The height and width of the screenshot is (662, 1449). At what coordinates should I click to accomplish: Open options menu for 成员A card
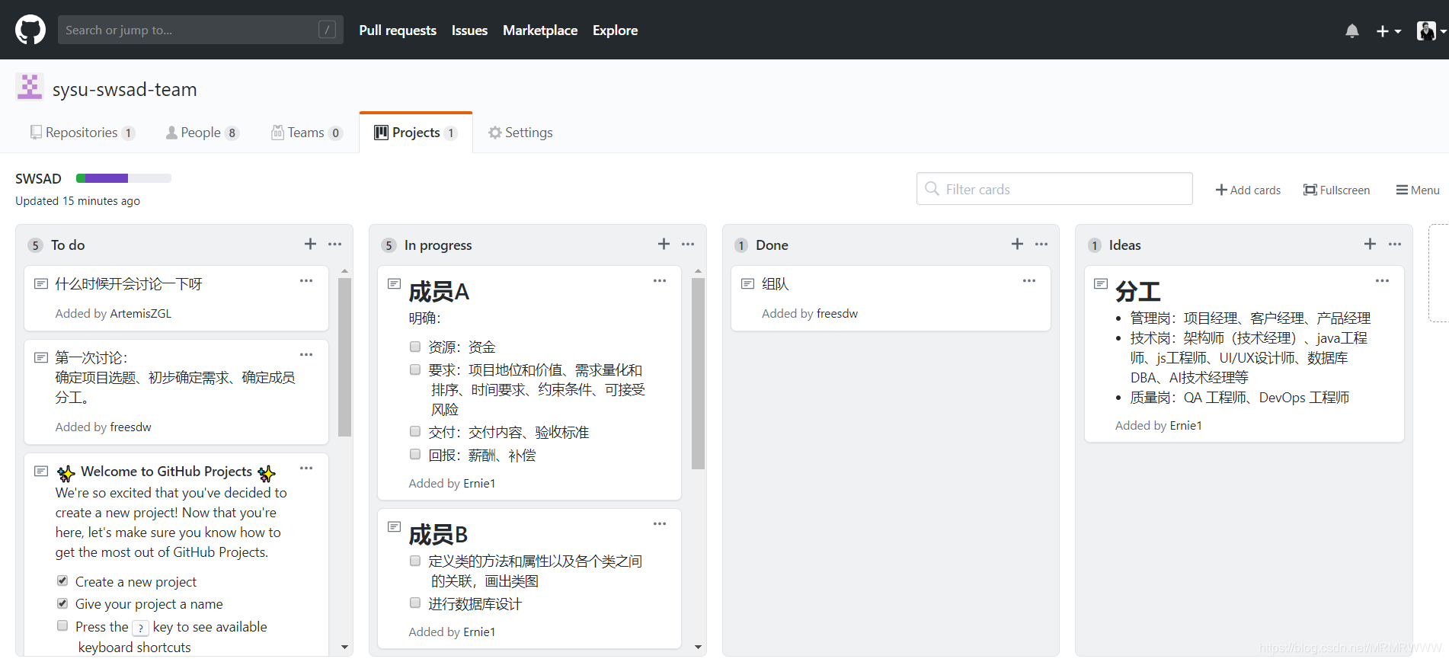660,280
